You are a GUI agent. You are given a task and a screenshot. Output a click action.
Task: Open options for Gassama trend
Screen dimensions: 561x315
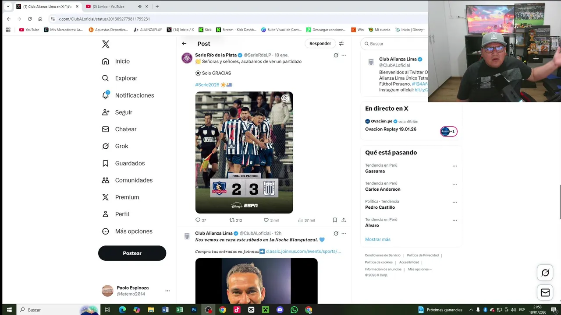[454, 166]
